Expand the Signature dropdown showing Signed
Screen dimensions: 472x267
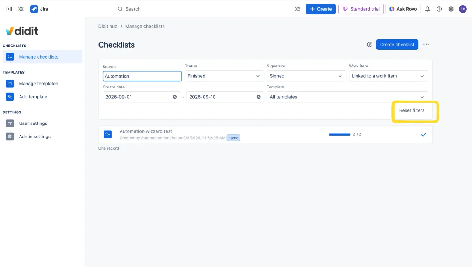(x=306, y=76)
